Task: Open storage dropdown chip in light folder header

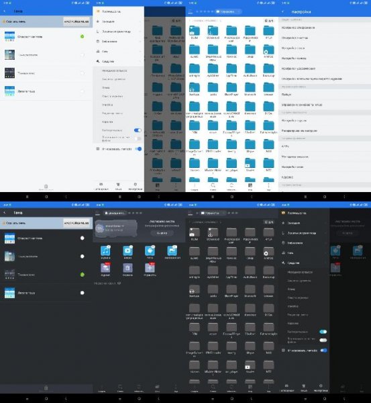Action: pos(228,11)
